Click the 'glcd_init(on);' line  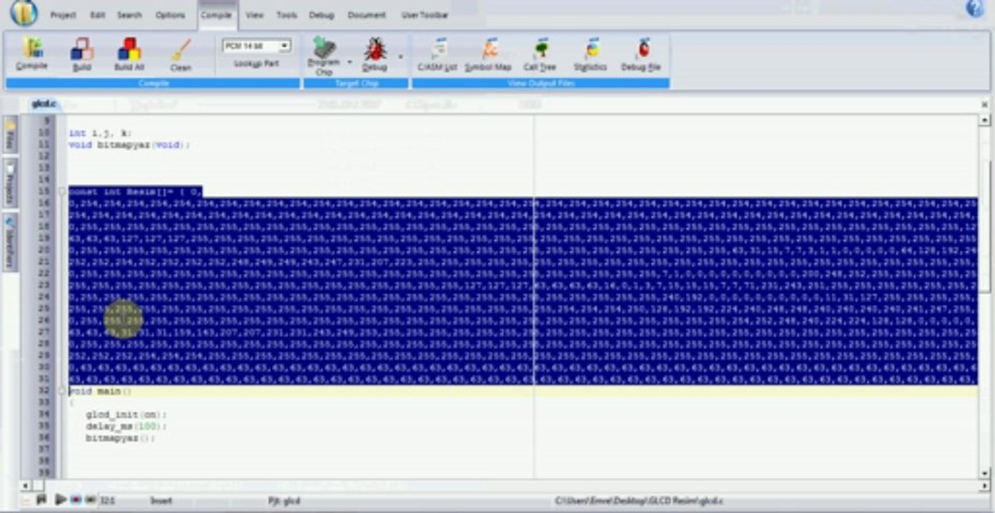point(126,415)
